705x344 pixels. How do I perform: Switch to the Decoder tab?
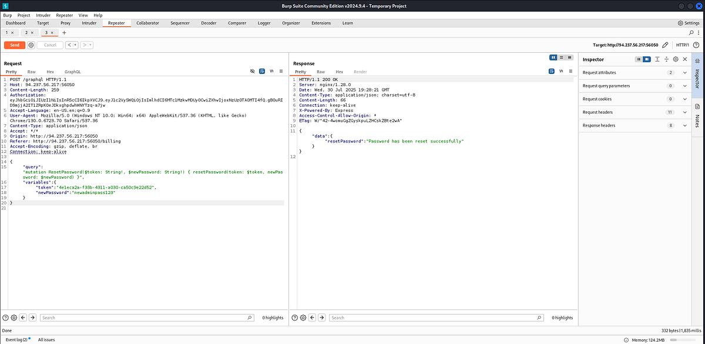tap(209, 23)
